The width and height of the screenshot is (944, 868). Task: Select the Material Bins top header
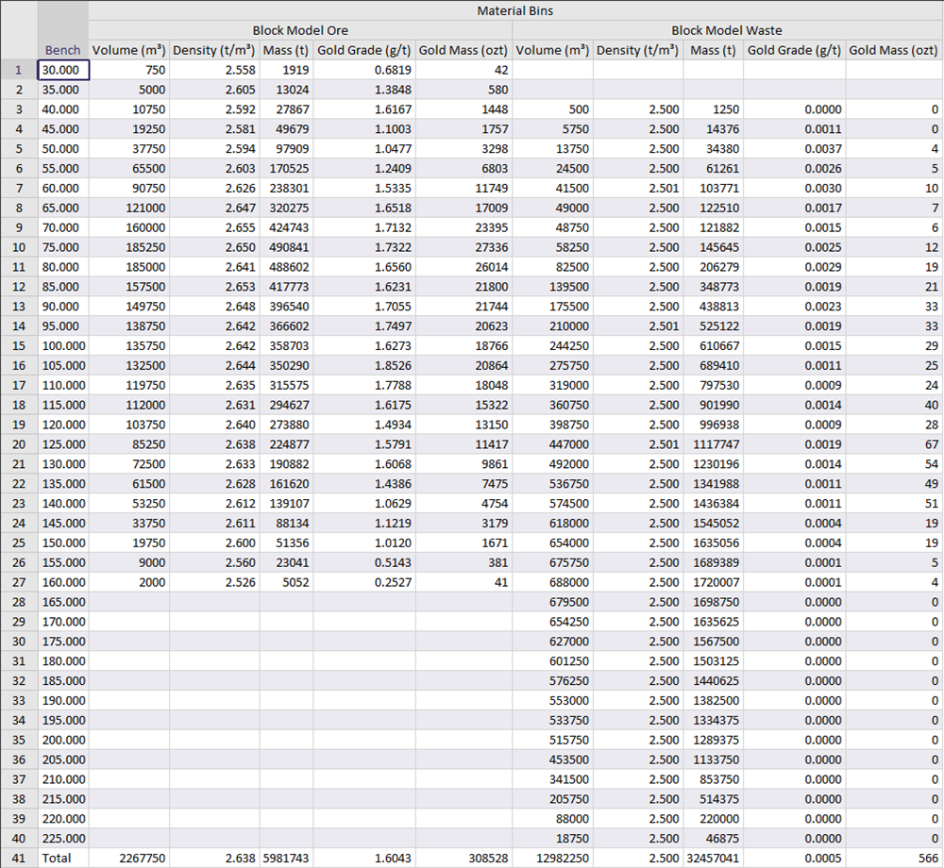point(515,10)
